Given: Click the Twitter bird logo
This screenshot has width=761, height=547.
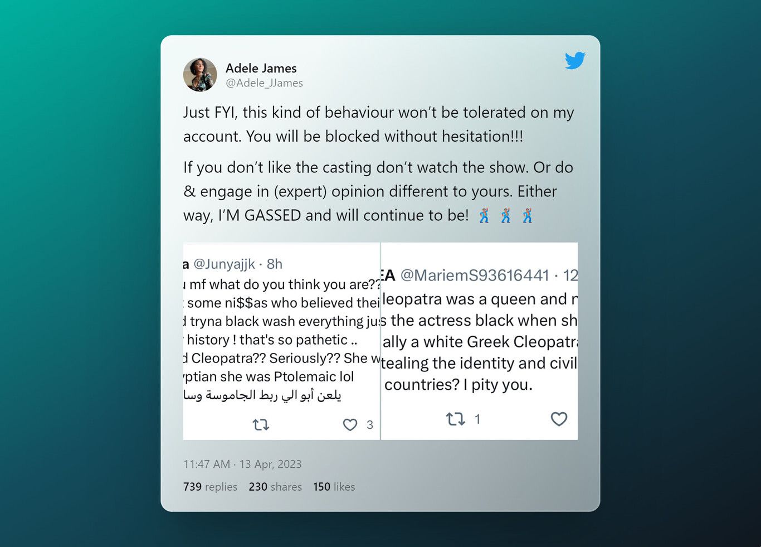Looking at the screenshot, I should [575, 60].
